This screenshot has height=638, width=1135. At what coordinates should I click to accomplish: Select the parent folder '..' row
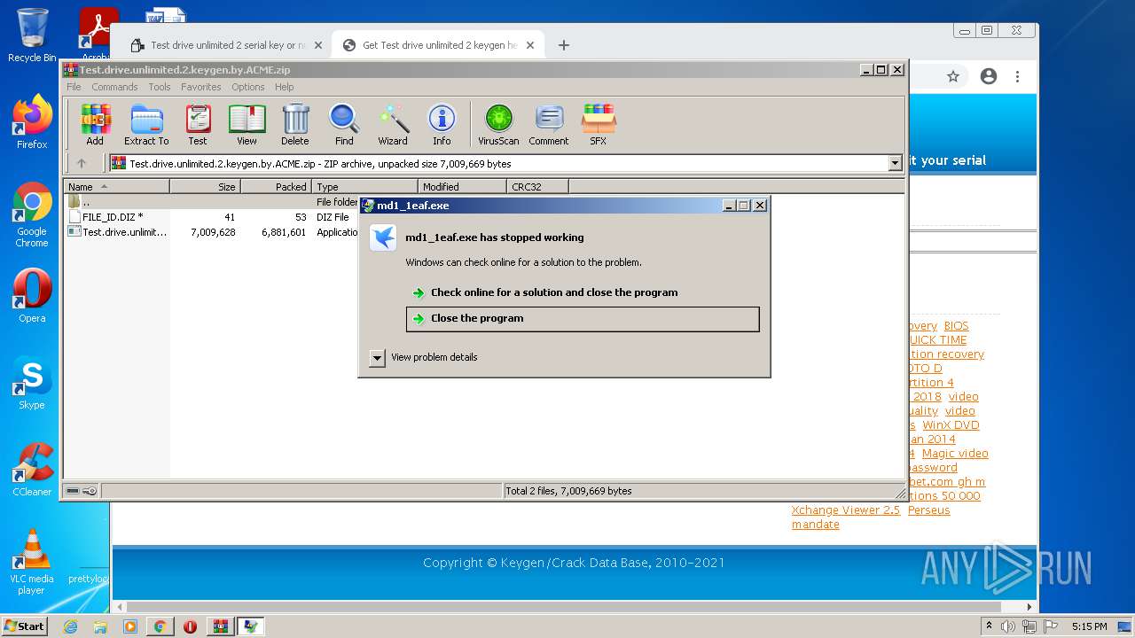(x=211, y=202)
